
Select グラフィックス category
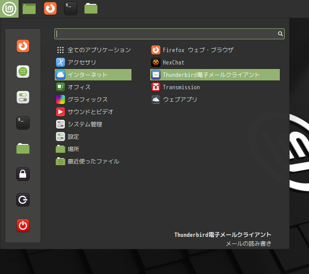(x=93, y=99)
